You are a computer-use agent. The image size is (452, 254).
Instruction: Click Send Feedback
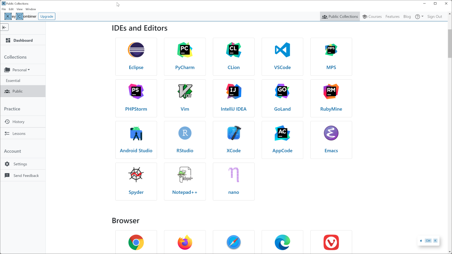(23, 176)
